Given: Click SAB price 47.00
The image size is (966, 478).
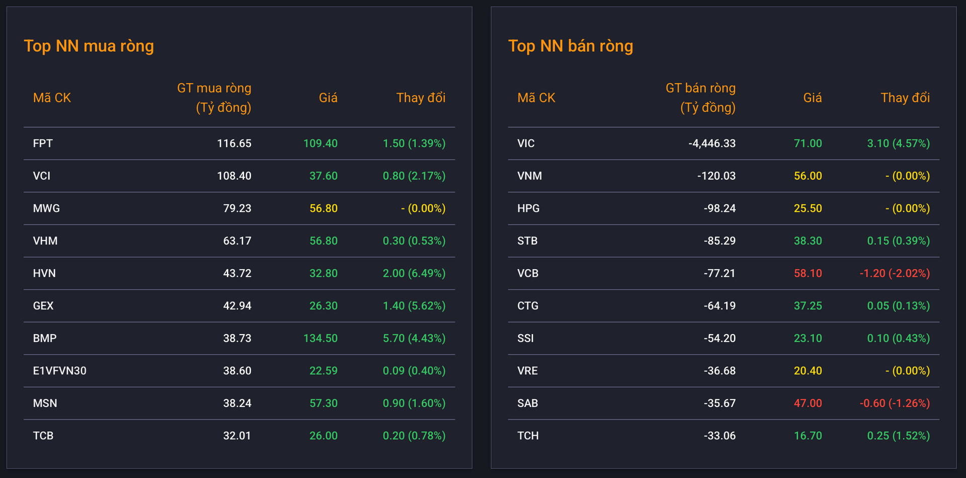Looking at the screenshot, I should pos(808,403).
